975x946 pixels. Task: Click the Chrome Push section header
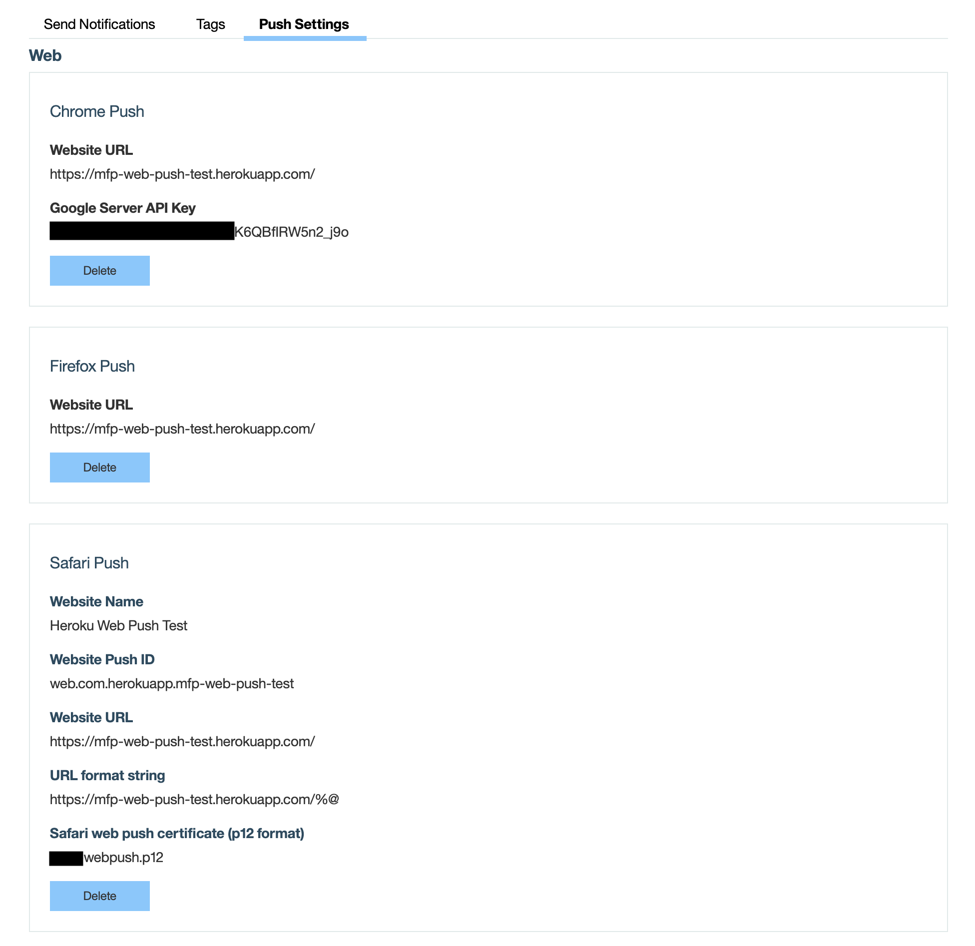point(96,110)
